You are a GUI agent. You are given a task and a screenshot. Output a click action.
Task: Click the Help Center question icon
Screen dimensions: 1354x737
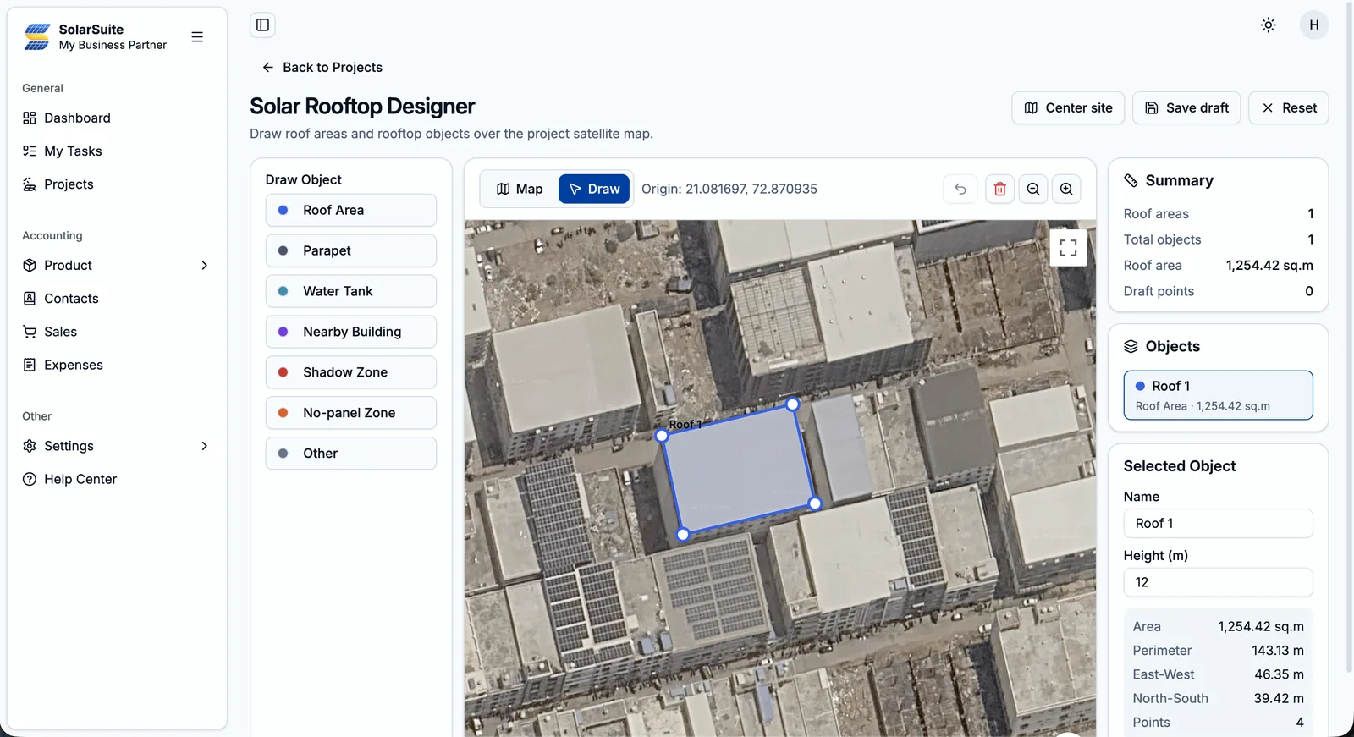[30, 479]
